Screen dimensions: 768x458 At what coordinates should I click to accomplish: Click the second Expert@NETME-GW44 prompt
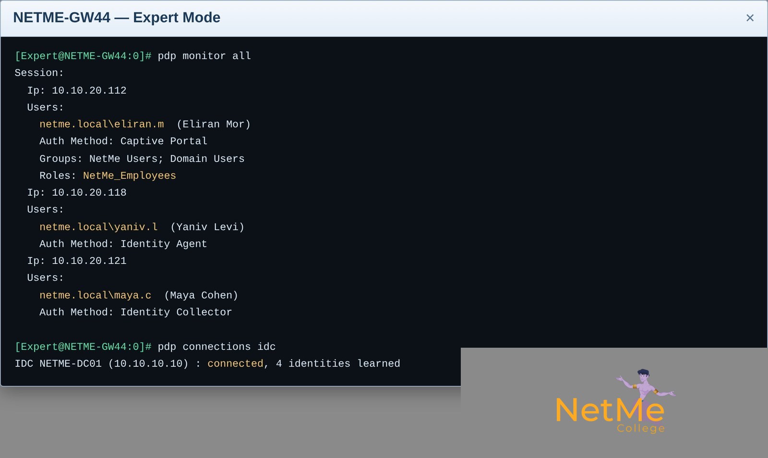tap(83, 346)
